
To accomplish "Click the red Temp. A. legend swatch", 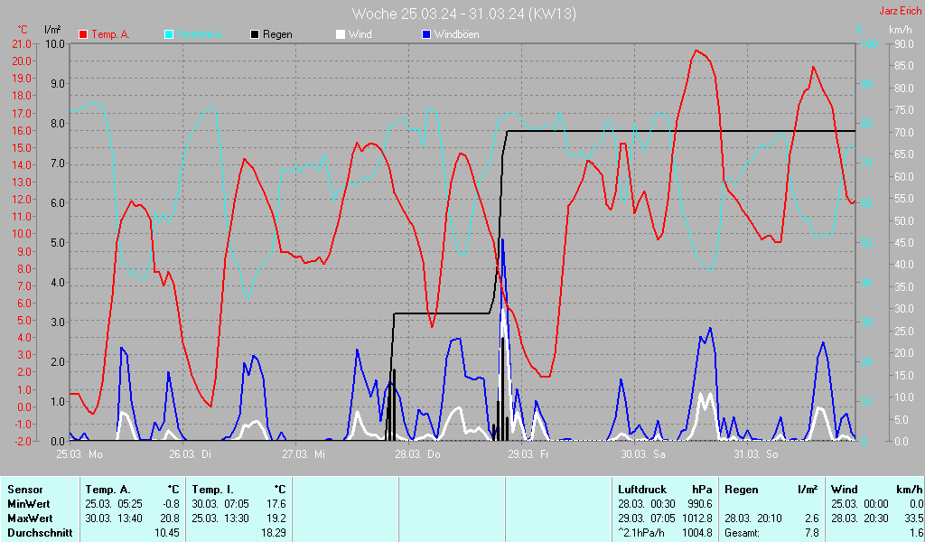I will [83, 34].
